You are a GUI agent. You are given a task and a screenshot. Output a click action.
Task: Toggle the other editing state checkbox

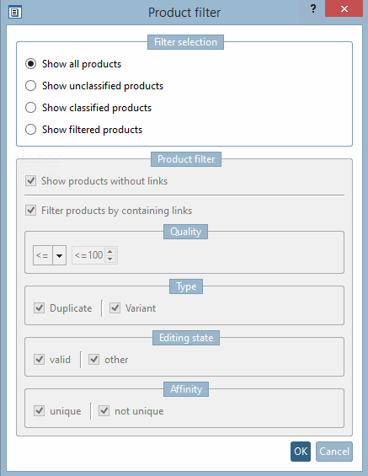94,360
